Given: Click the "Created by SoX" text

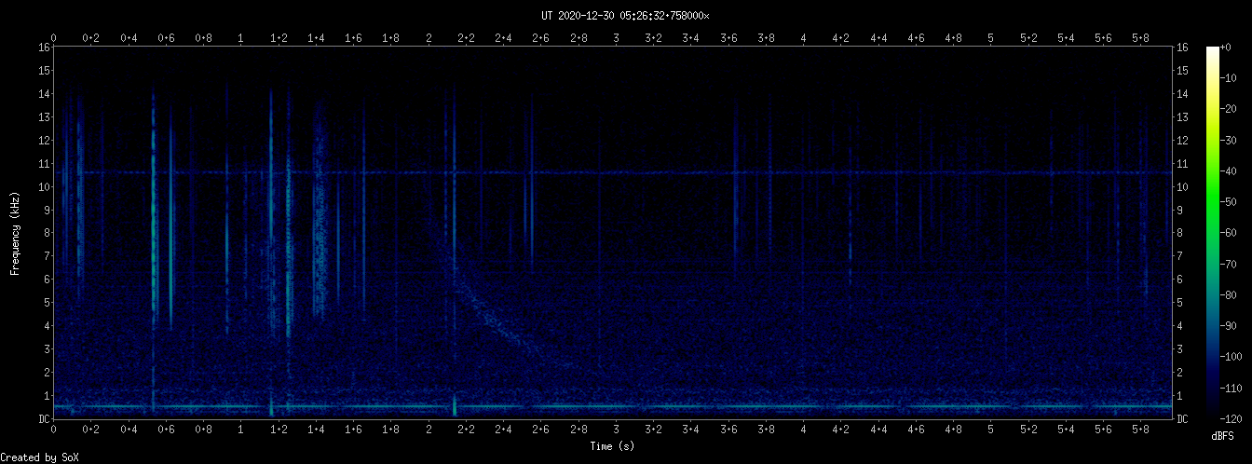Looking at the screenshot, I should pos(34,457).
